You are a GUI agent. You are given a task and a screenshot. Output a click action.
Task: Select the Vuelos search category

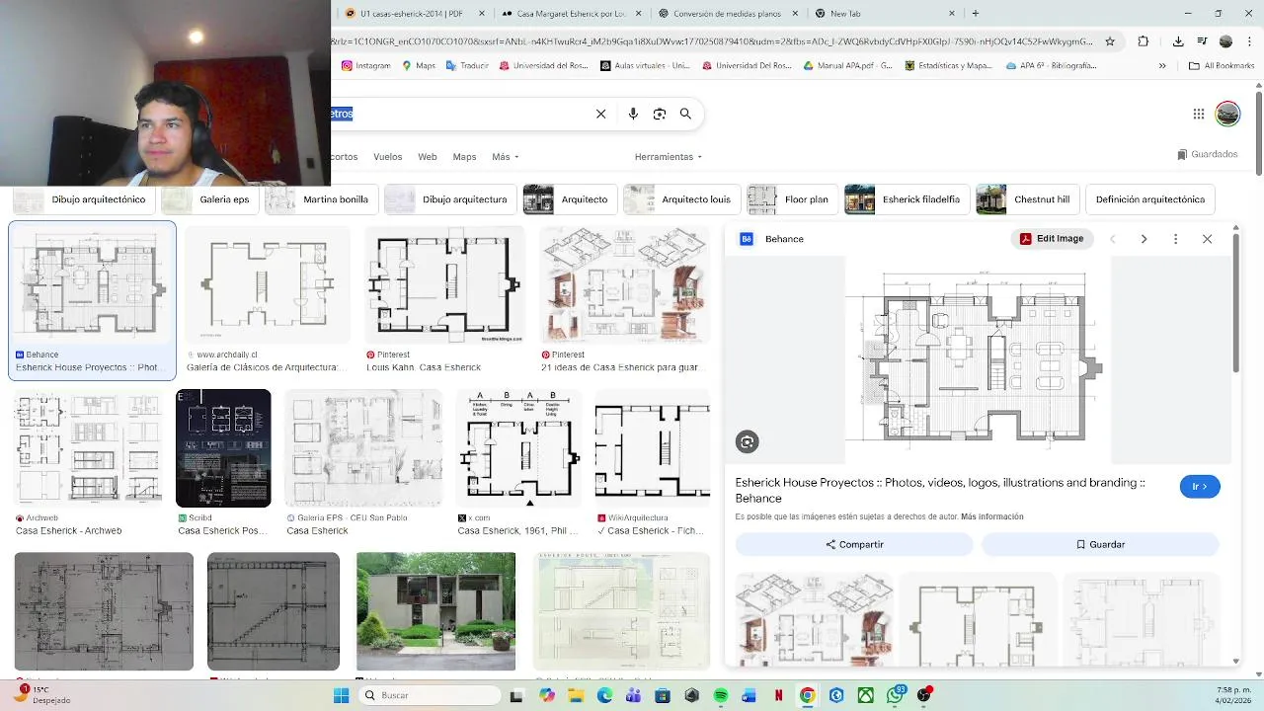pyautogui.click(x=387, y=157)
